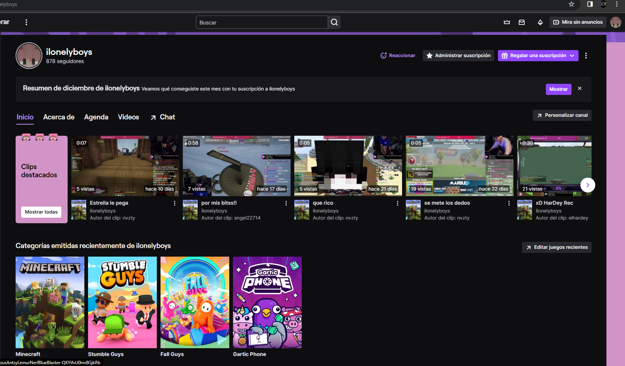Click the Bits diamond icon
Screen dimensions: 625x366
pyautogui.click(x=540, y=22)
